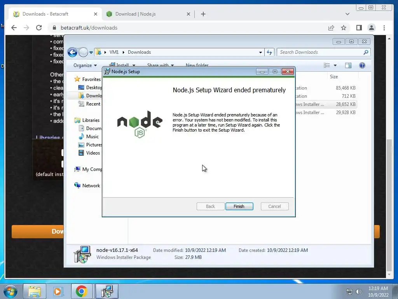This screenshot has height=299, width=398.
Task: Select My Computer in navigation pane
Action: click(x=88, y=169)
